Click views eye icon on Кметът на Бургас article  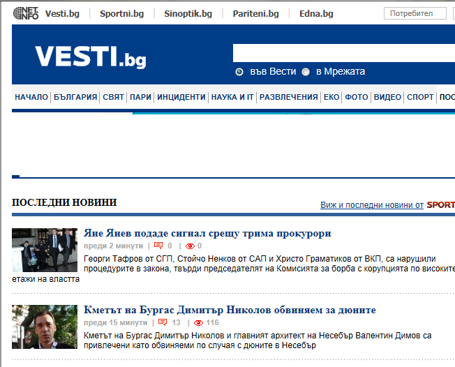pyautogui.click(x=198, y=323)
